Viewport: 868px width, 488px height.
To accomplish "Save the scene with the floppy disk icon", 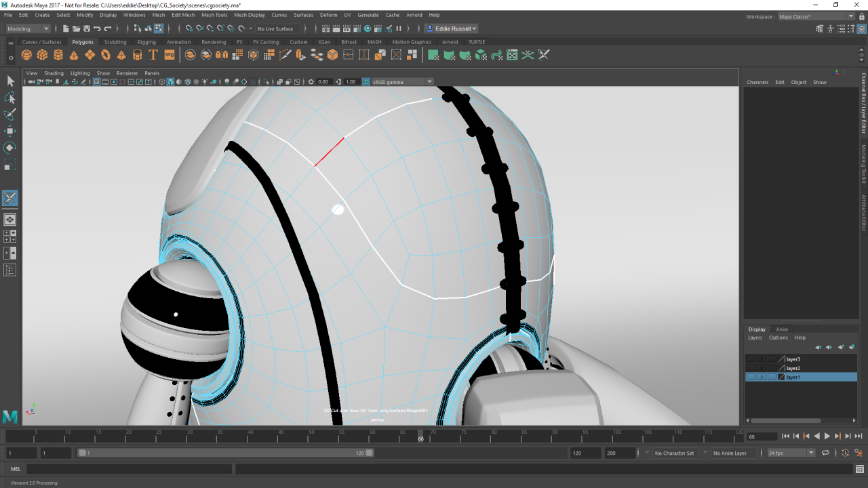I will 87,28.
